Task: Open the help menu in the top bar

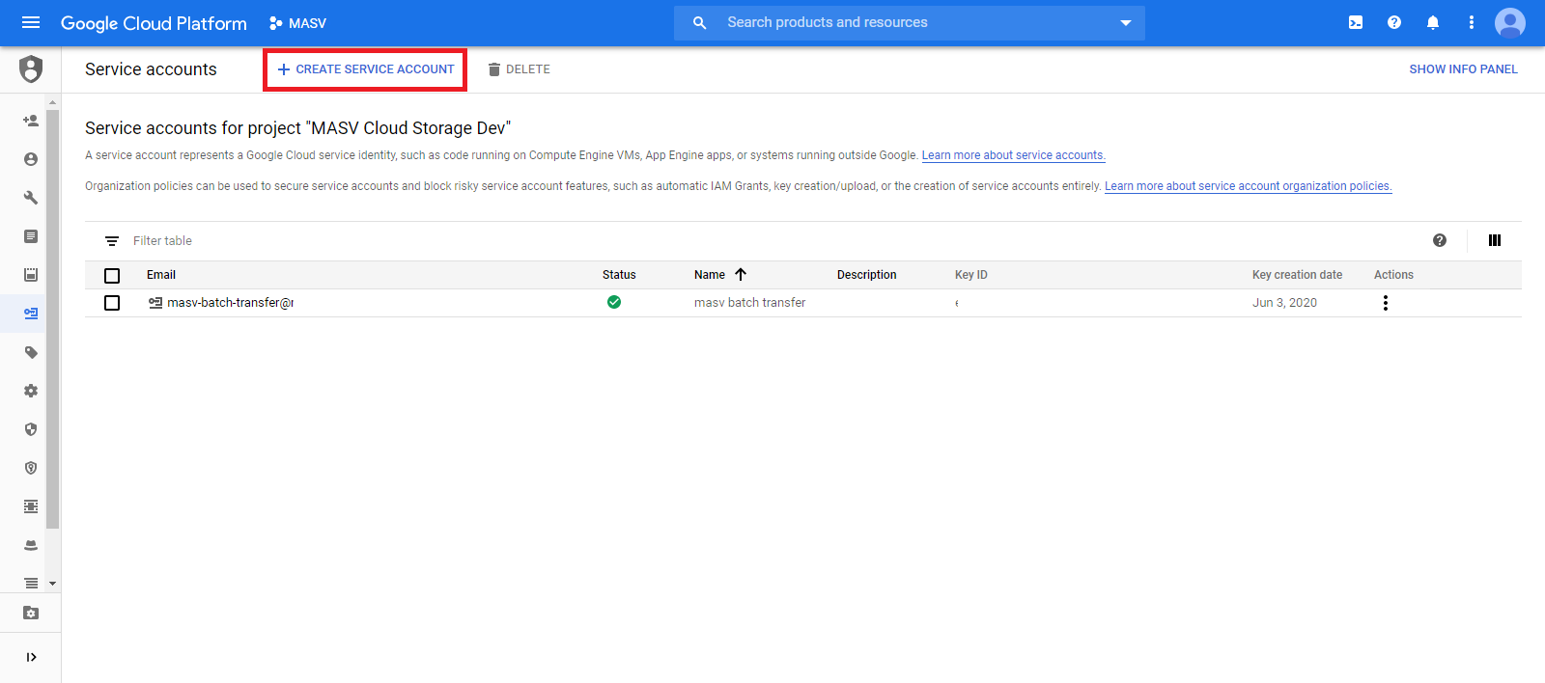Action: point(1394,22)
